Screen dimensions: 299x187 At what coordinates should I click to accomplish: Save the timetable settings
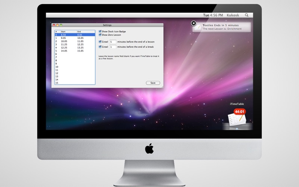153,83
